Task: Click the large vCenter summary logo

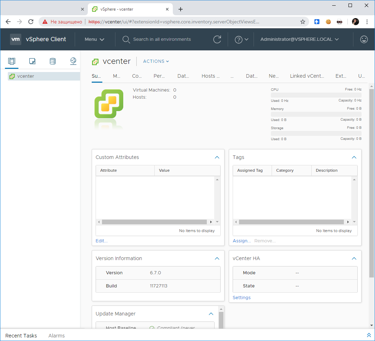Action: (109, 104)
